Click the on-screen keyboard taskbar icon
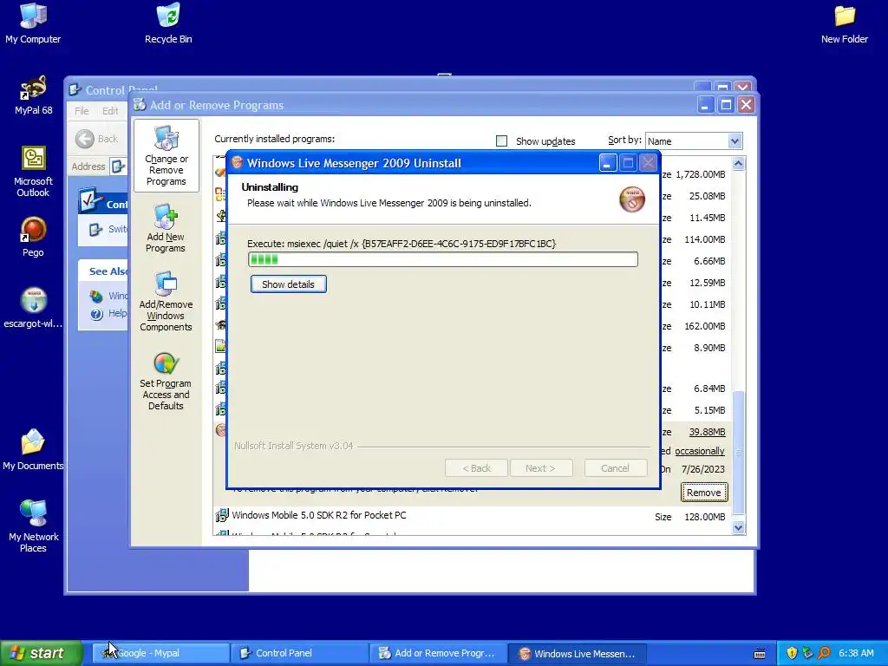Image resolution: width=888 pixels, height=666 pixels. 760,654
